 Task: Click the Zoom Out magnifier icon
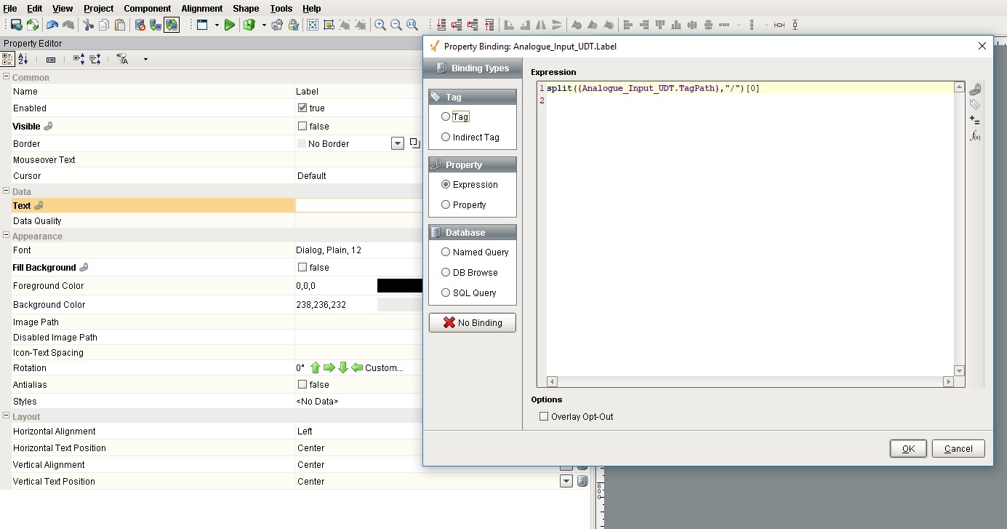tap(396, 25)
